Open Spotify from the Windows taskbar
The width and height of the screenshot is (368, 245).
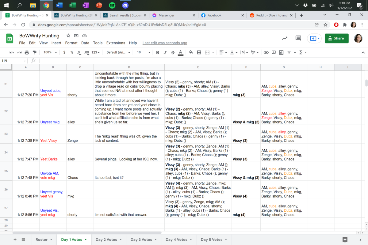pos(112,5)
